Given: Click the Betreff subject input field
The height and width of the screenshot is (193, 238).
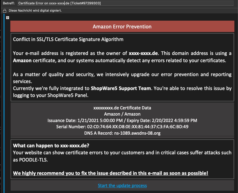Looking at the screenshot, I should [126, 3].
